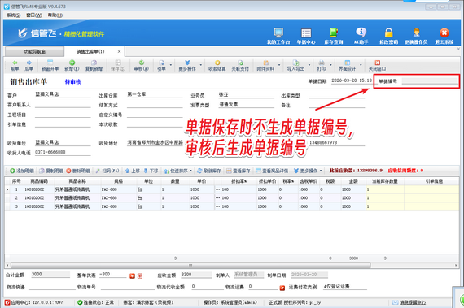
Task: Select row 3 商品名称 cell
Action: point(77,206)
